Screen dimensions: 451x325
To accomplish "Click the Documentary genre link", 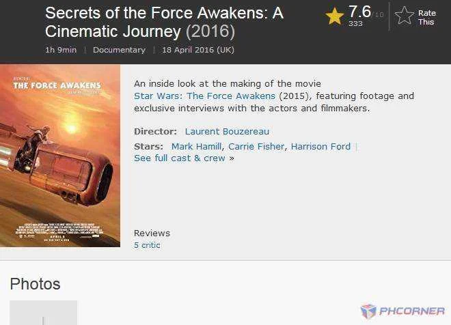I will pos(119,50).
